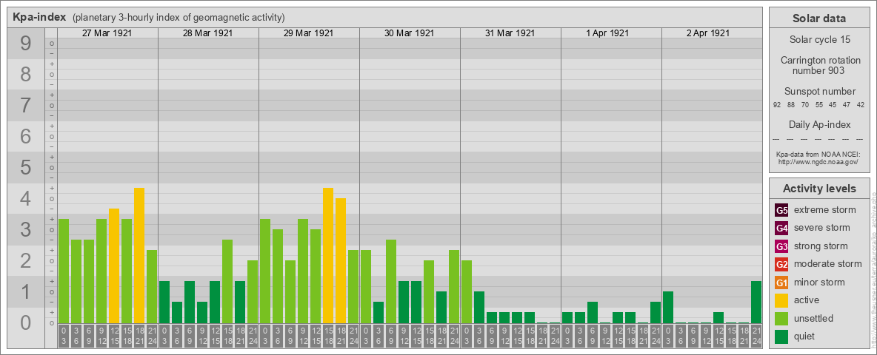Click sunspot number value 92
877x355 pixels.
[777, 104]
